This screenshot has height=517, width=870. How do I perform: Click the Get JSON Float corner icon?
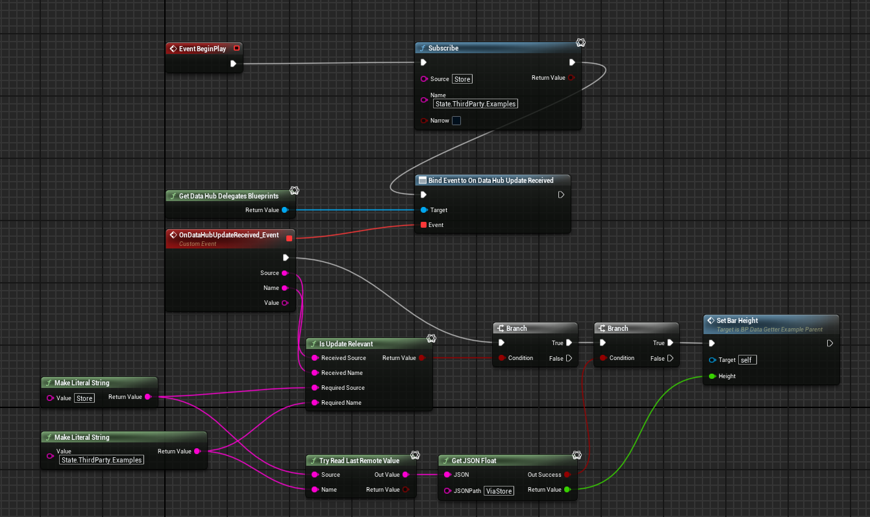pos(576,455)
